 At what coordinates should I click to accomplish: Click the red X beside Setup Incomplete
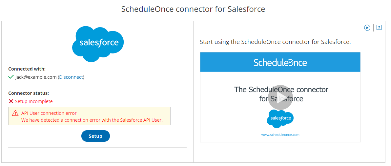(x=11, y=101)
